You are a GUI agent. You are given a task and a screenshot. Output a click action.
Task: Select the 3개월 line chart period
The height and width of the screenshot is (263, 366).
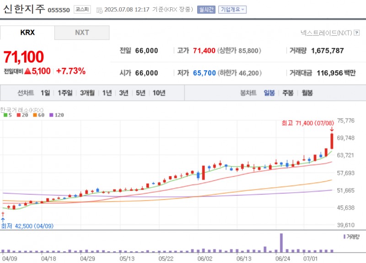click(x=87, y=93)
